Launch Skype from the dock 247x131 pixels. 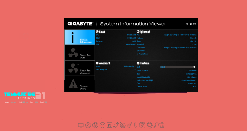142,125
